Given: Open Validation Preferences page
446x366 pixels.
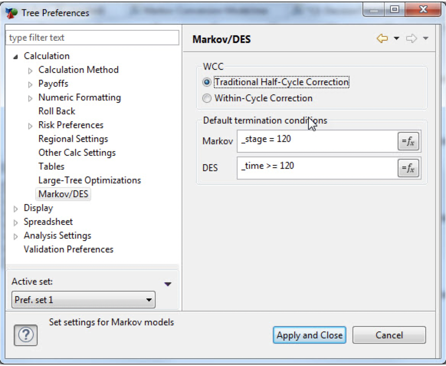Looking at the screenshot, I should (x=69, y=249).
